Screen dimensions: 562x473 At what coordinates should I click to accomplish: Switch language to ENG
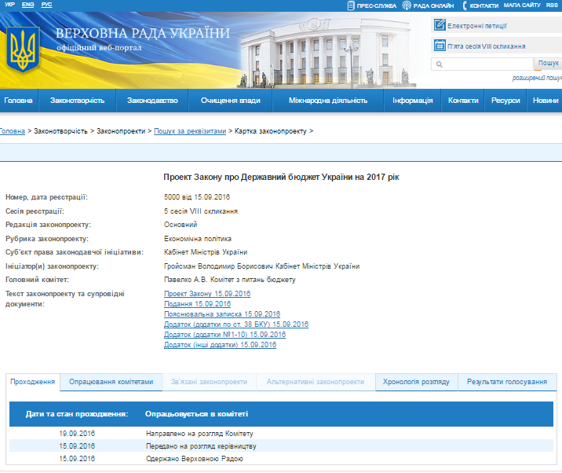coord(28,5)
